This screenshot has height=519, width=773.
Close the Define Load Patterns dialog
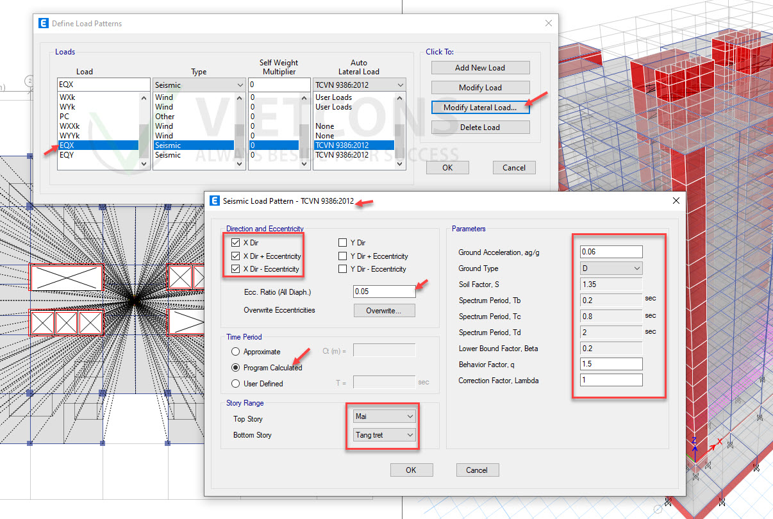pos(548,23)
